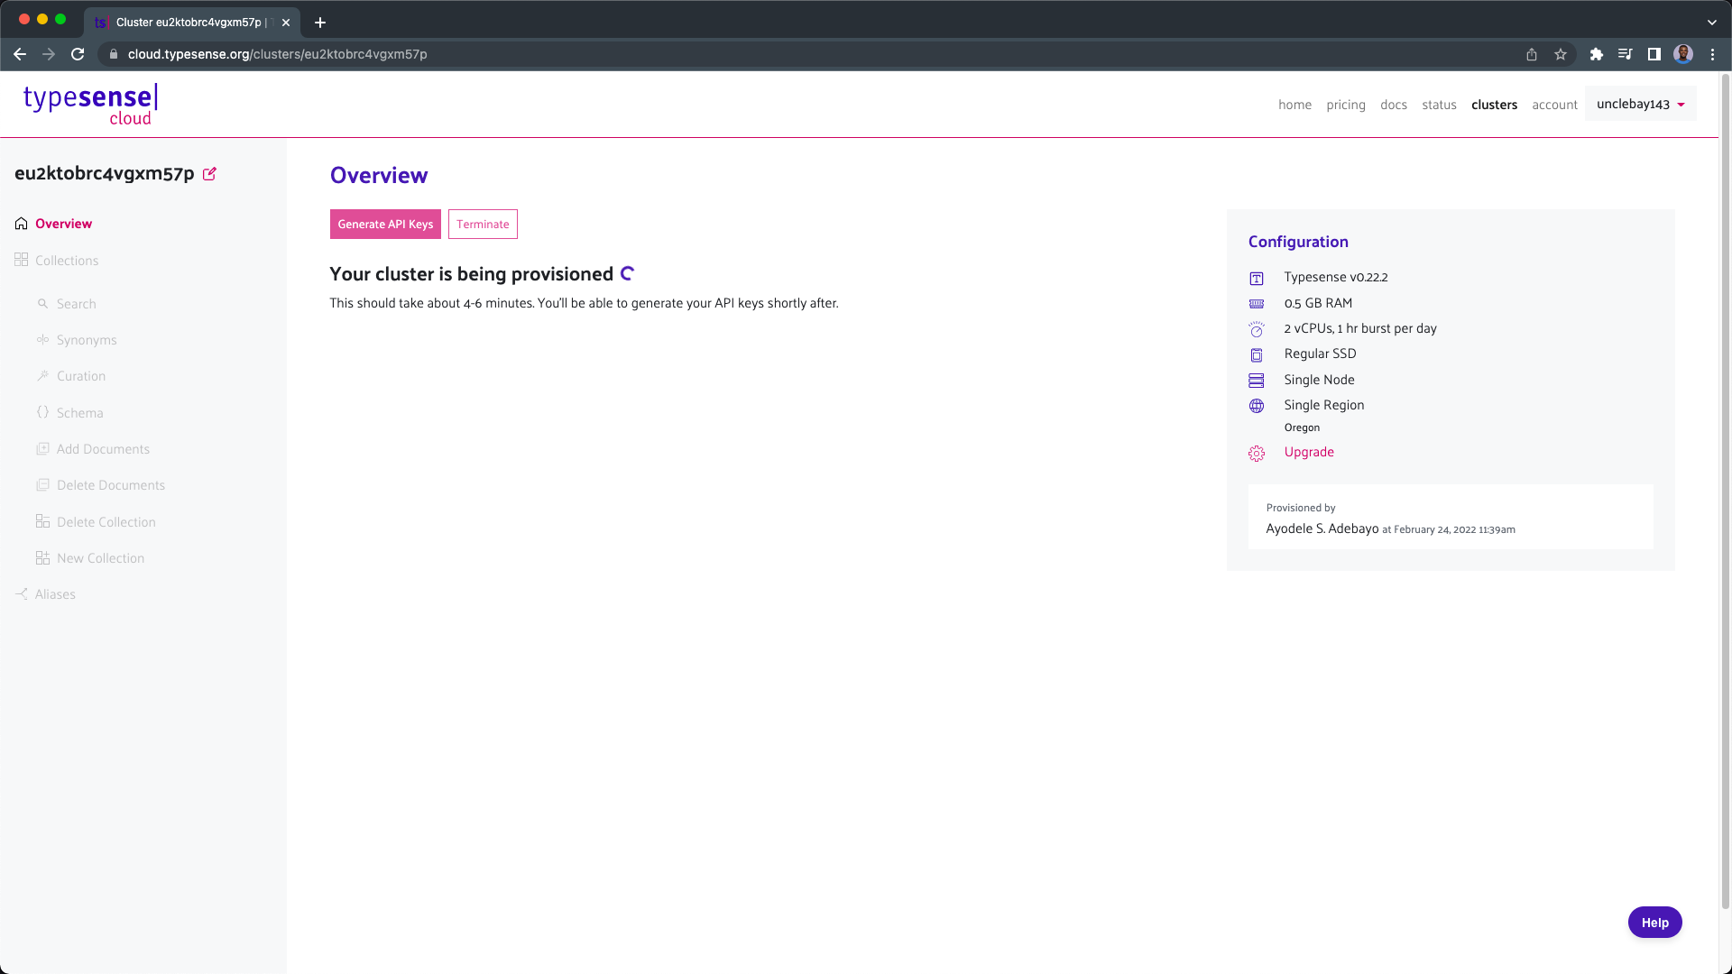Select the Overview sidebar link
The height and width of the screenshot is (974, 1732).
click(x=63, y=224)
